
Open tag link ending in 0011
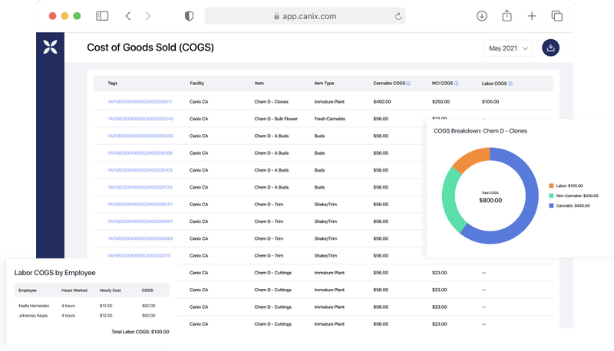coord(140,102)
